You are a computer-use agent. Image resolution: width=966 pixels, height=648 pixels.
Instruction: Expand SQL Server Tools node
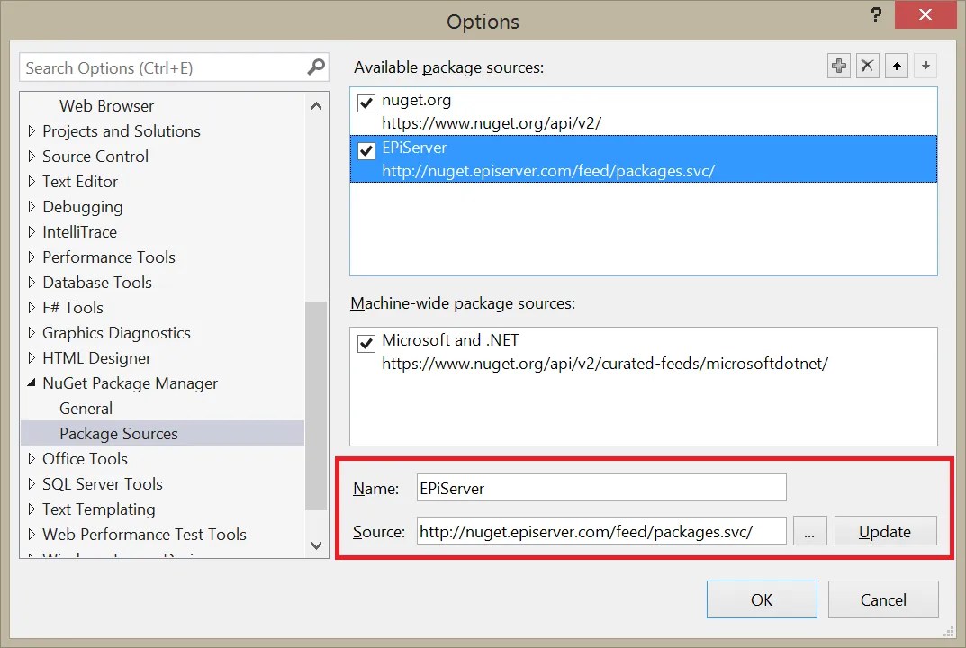coord(32,484)
